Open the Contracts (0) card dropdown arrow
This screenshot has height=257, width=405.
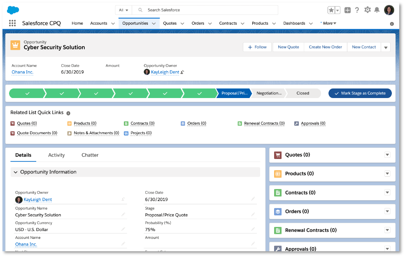[387, 193]
